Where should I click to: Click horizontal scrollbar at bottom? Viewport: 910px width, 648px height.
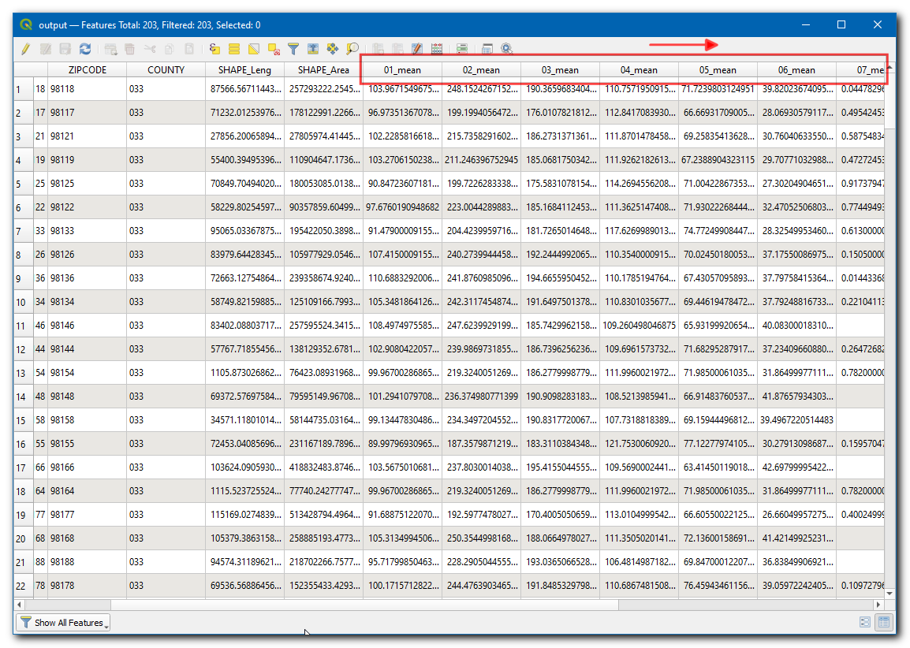click(363, 605)
